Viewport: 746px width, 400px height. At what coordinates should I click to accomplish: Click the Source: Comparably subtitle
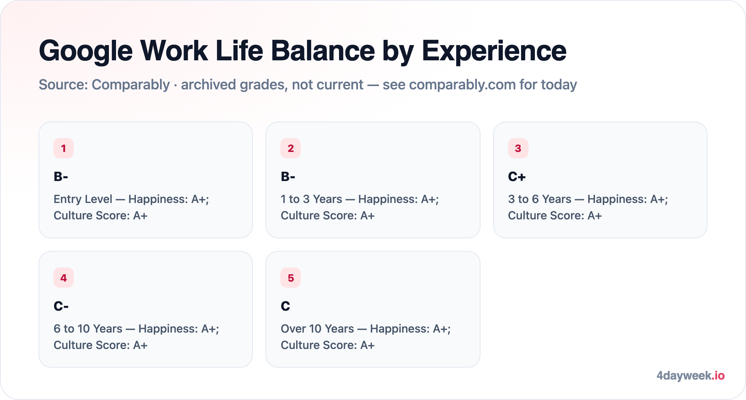coord(308,85)
